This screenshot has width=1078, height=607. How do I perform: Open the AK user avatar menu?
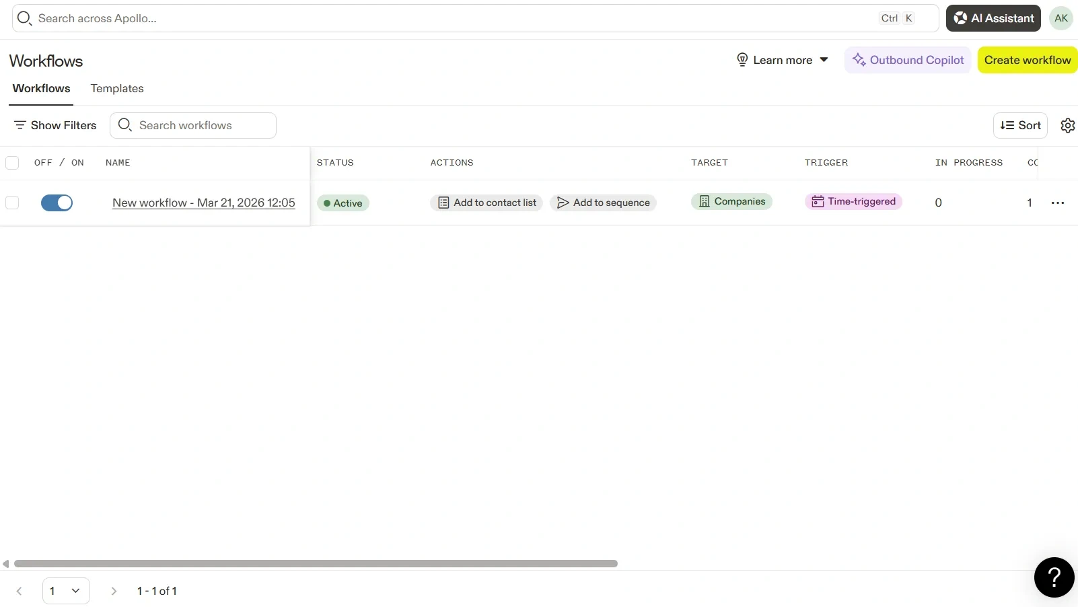pyautogui.click(x=1061, y=18)
